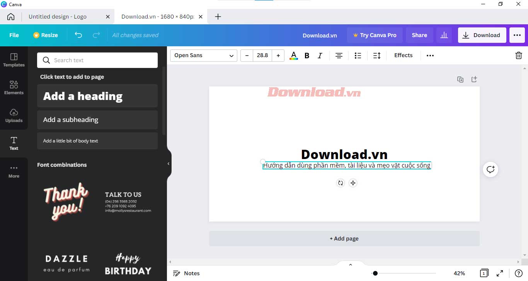Open the Open Sans font dropdown
528x281 pixels.
[203, 55]
